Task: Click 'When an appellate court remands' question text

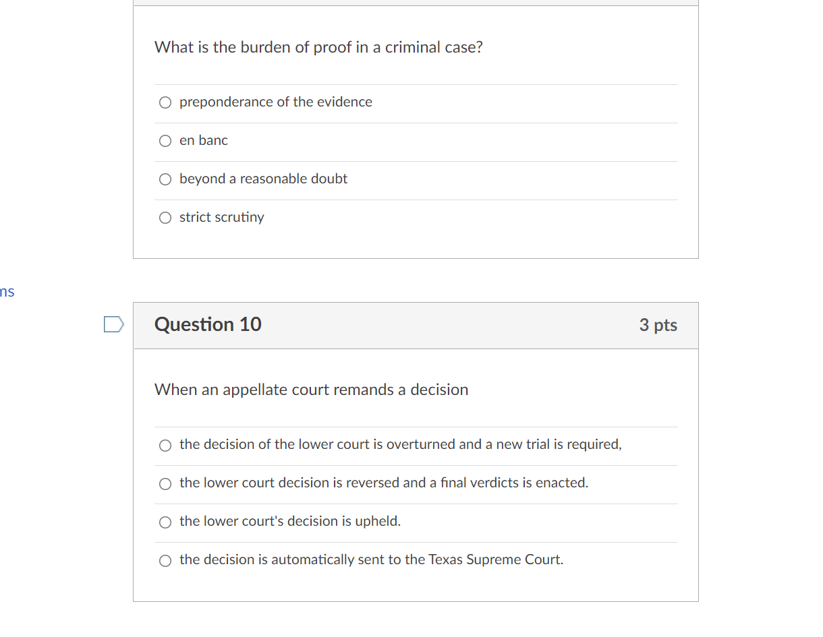Action: (311, 390)
